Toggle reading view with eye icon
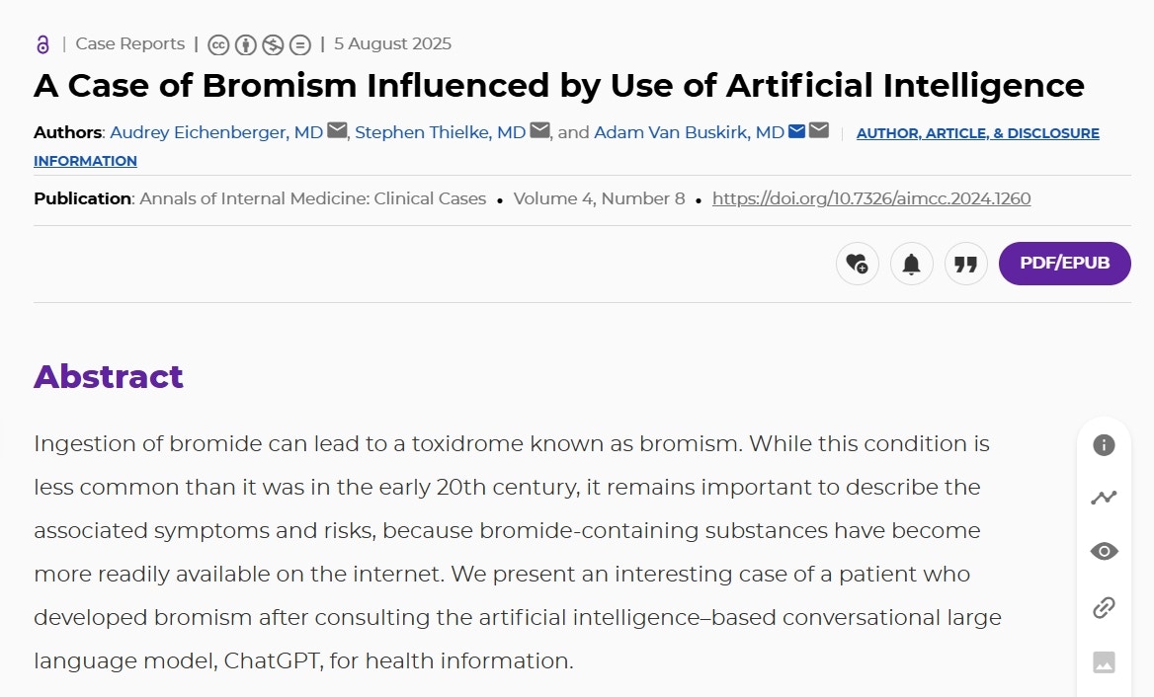 [x=1104, y=552]
